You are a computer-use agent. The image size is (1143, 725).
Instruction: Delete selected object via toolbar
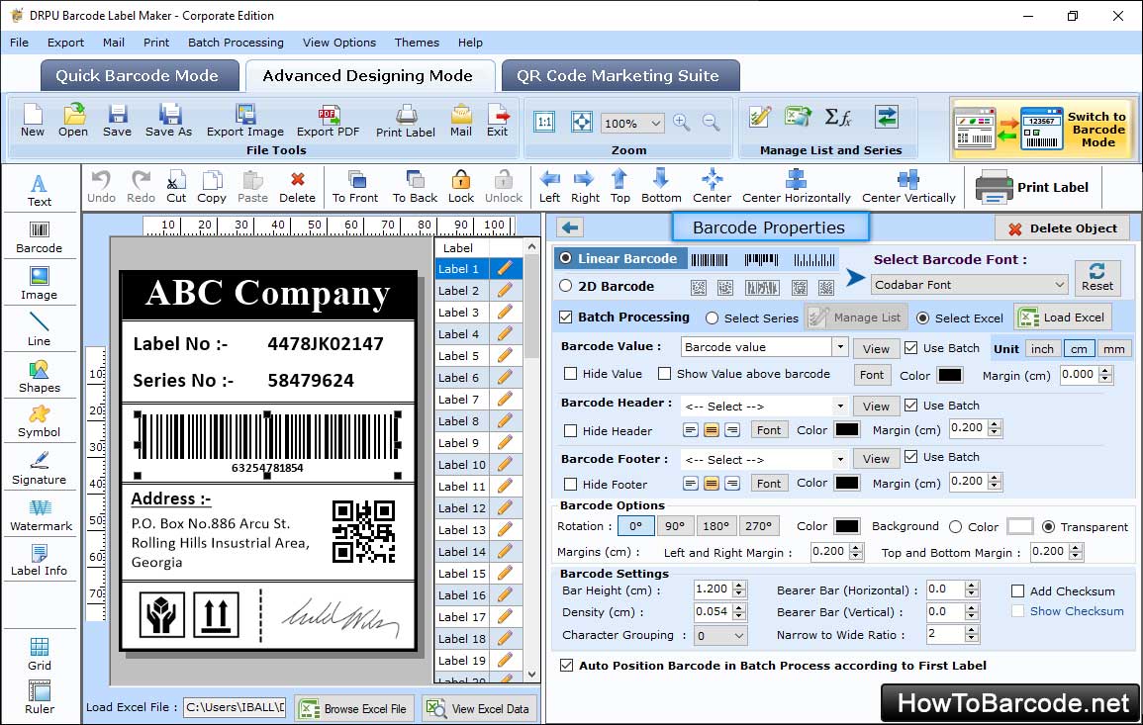pyautogui.click(x=298, y=187)
